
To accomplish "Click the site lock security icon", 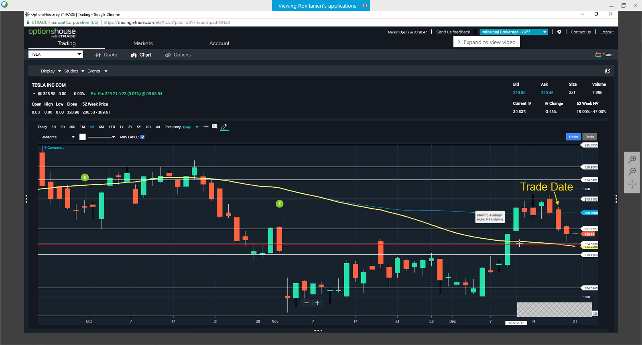I will (x=28, y=22).
